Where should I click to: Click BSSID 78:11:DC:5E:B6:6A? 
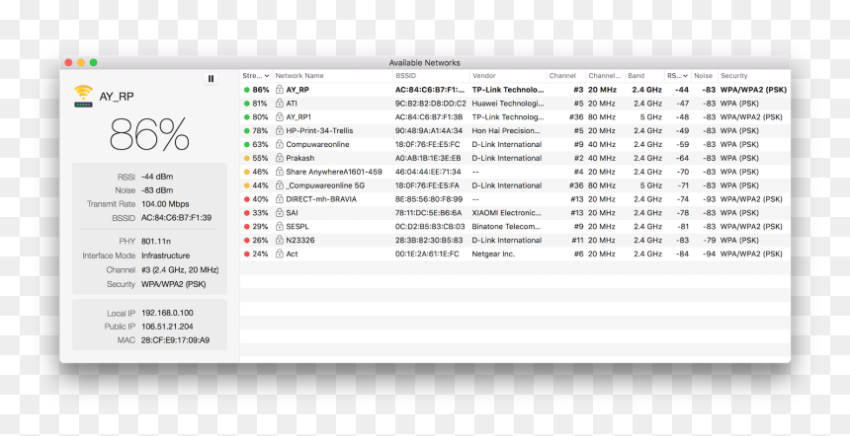click(428, 213)
